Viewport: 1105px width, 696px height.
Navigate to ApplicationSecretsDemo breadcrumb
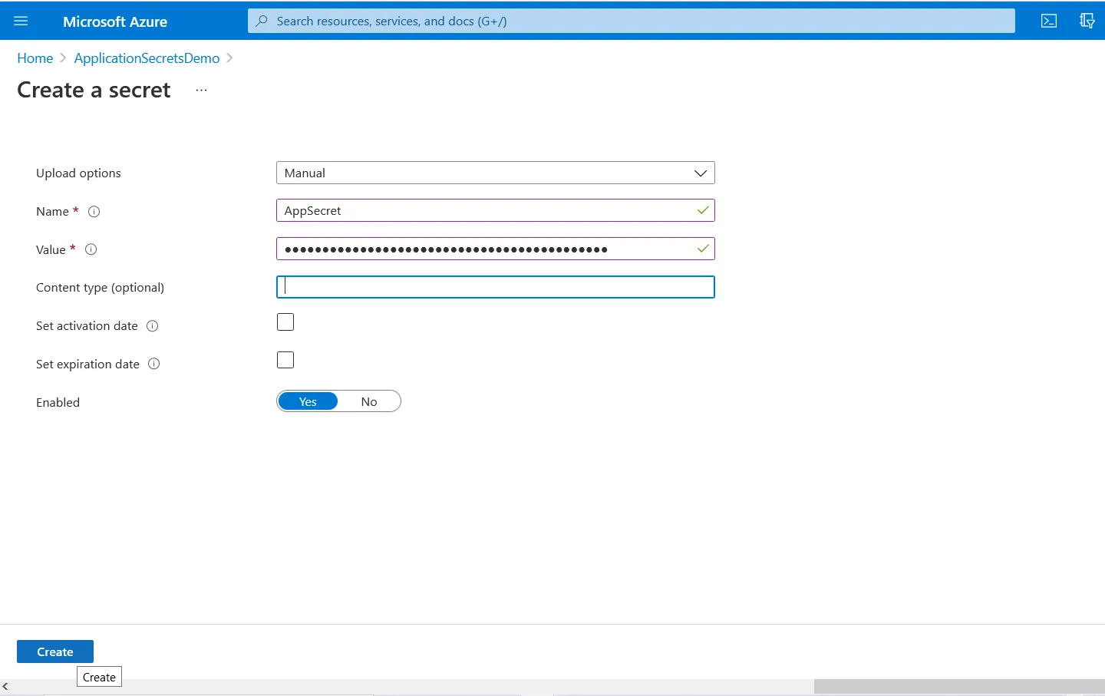tap(147, 58)
